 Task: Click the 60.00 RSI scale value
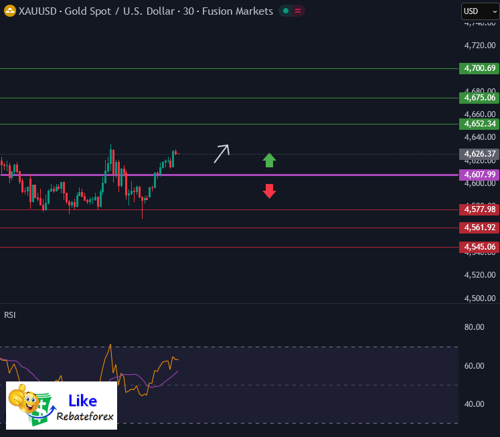point(474,366)
